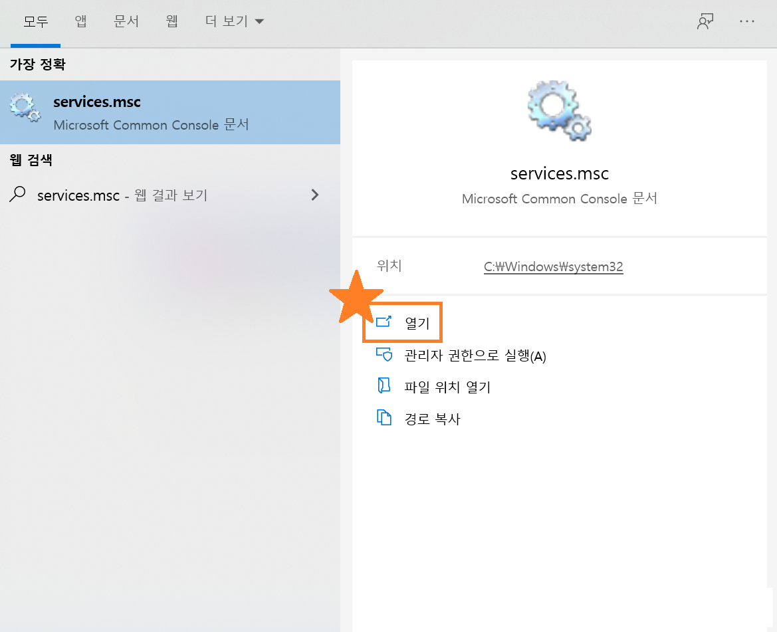
Task: Click the web search magnifier icon
Action: click(17, 194)
